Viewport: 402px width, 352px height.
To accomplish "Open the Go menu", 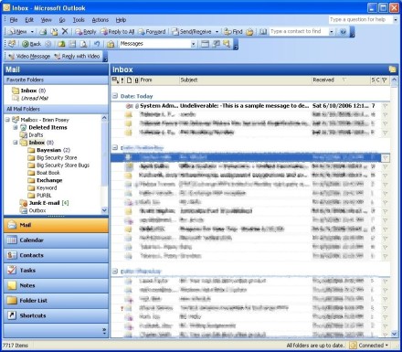I will pyautogui.click(x=62, y=20).
